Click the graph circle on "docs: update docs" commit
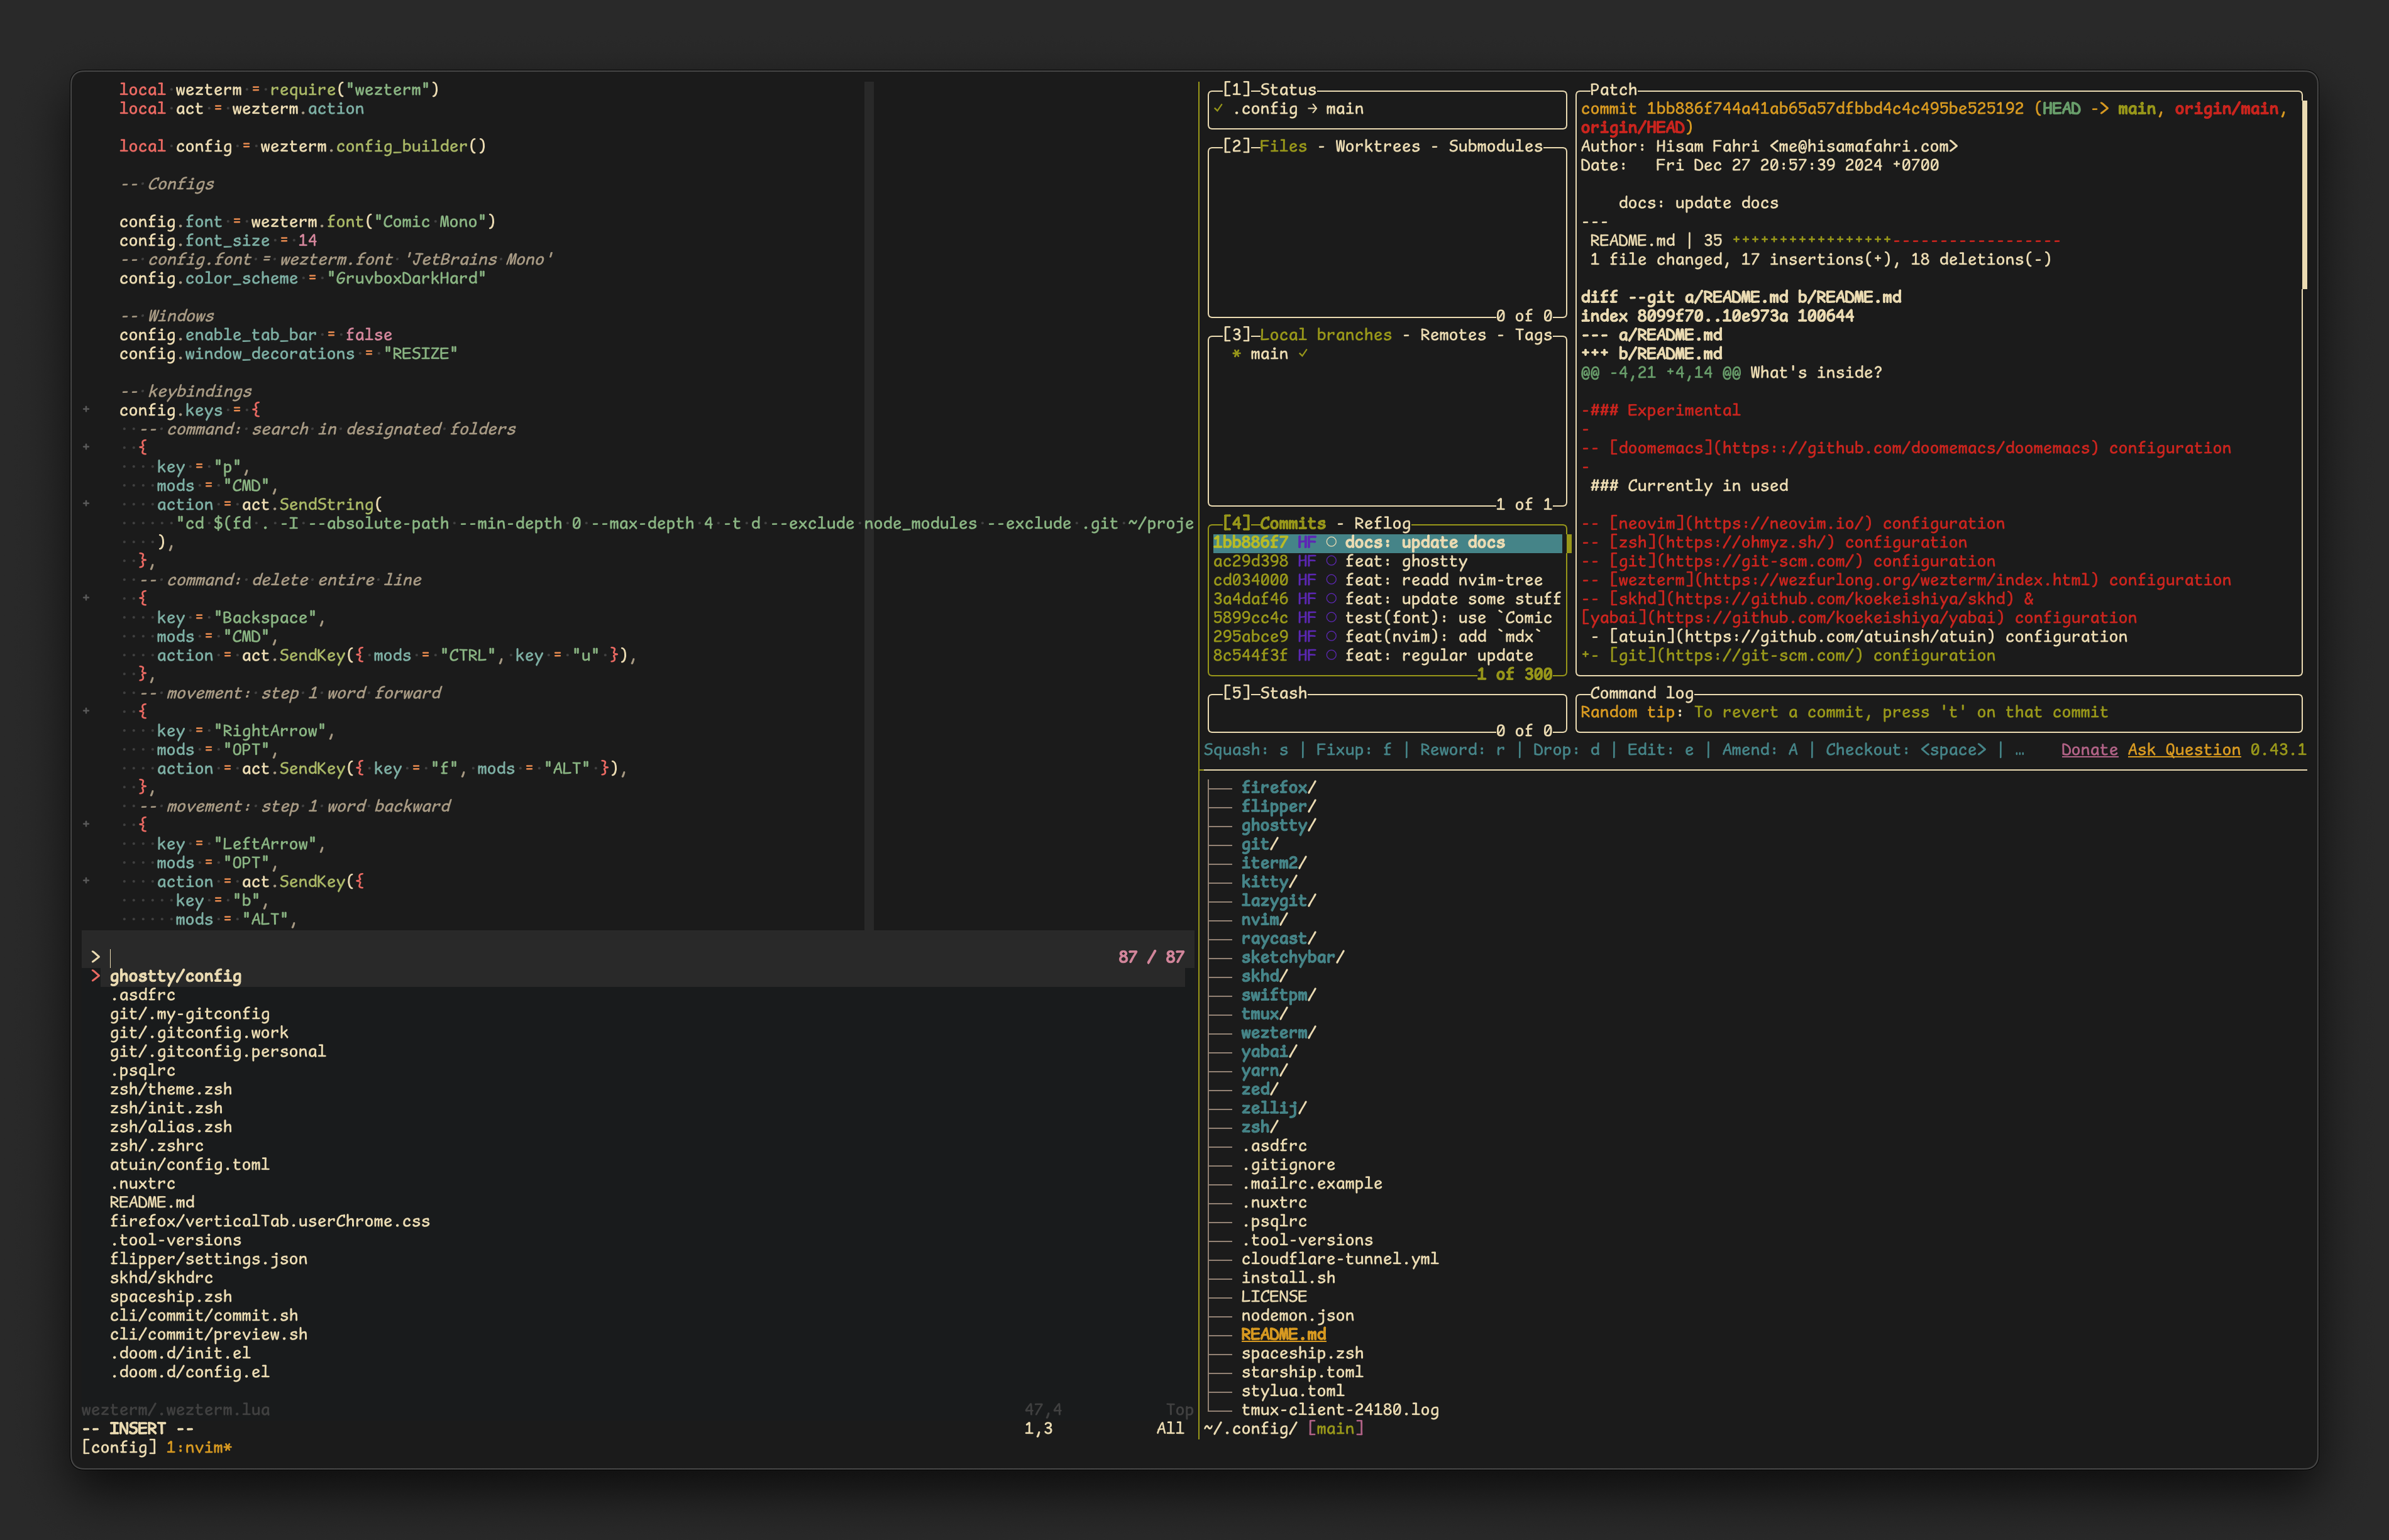This screenshot has height=1540, width=2389. tap(1332, 543)
